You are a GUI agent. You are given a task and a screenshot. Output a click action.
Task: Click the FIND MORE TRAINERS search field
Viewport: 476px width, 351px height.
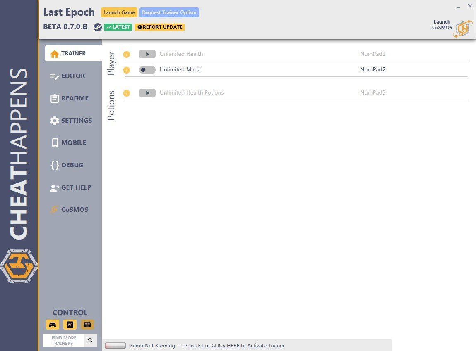point(64,340)
